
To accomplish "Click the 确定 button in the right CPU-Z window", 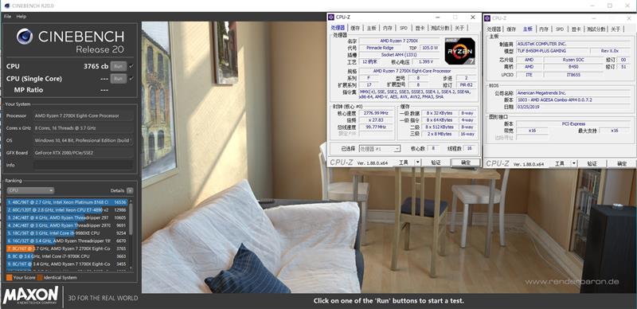I will 622,163.
